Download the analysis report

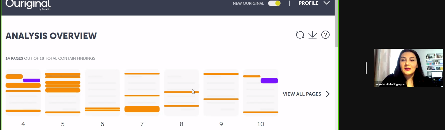point(313,35)
